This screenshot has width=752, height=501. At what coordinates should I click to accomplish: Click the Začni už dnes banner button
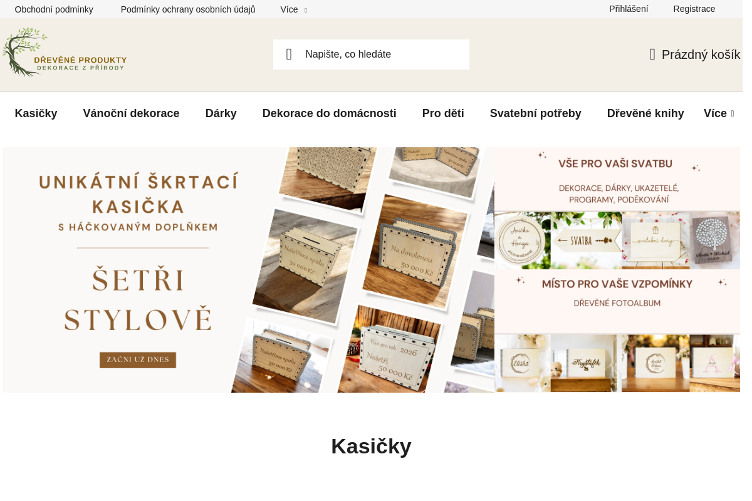point(138,360)
